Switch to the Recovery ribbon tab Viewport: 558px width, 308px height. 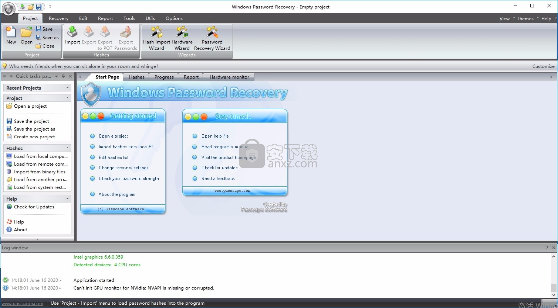click(58, 18)
